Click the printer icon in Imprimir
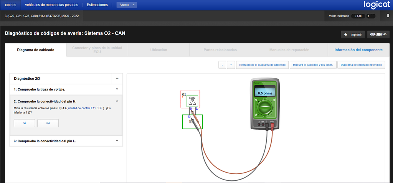Image resolution: width=393 pixels, height=183 pixels. (x=346, y=35)
